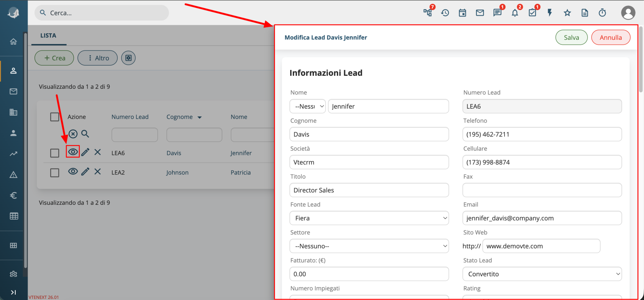Click the document page icon in top bar
The height and width of the screenshot is (300, 644).
point(585,13)
